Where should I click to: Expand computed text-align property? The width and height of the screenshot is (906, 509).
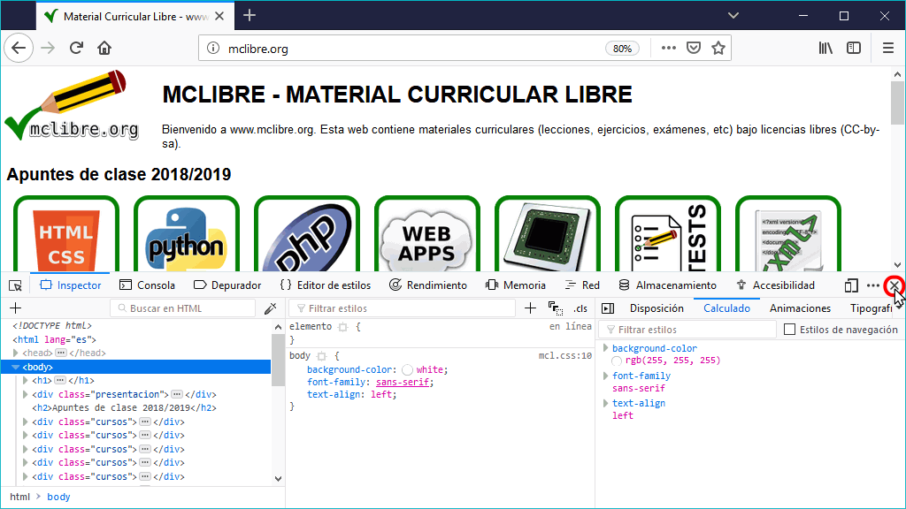[x=605, y=403]
